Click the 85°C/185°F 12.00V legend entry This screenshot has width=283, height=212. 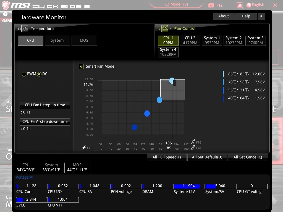pyautogui.click(x=244, y=74)
